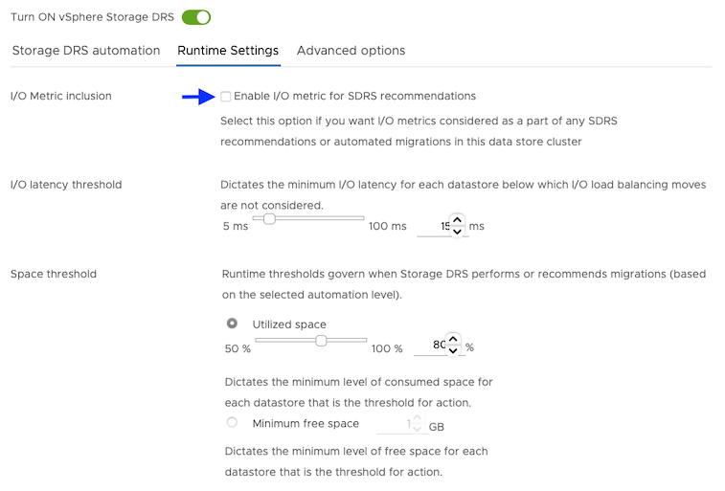725x491 pixels.
Task: Decrease minimum free space GB down arrow
Action: [419, 429]
